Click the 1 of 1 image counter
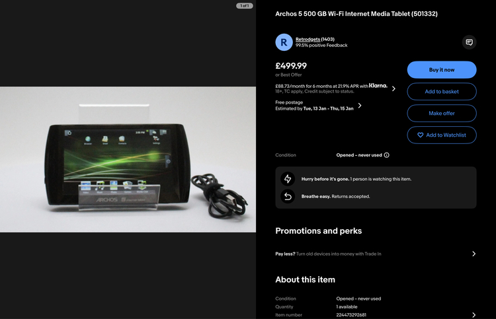 point(244,6)
